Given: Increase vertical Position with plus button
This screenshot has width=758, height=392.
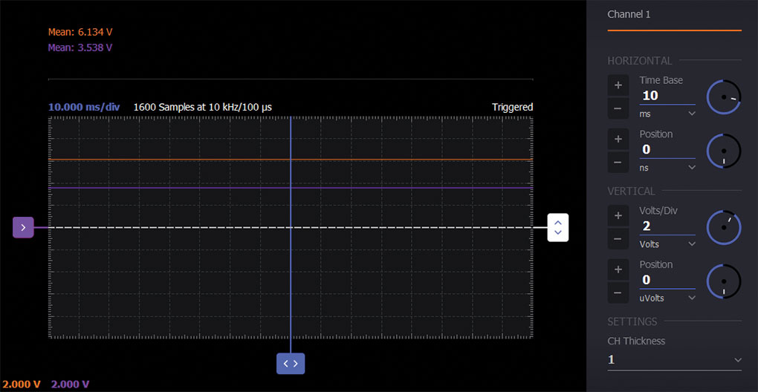Looking at the screenshot, I should coord(618,269).
